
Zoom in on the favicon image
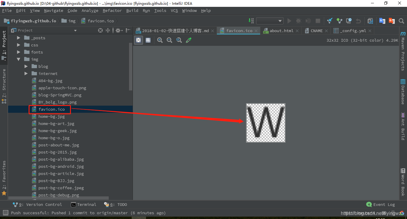160,40
